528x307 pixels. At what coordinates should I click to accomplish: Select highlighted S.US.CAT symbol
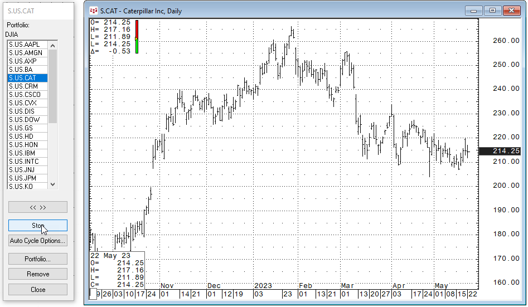point(27,78)
